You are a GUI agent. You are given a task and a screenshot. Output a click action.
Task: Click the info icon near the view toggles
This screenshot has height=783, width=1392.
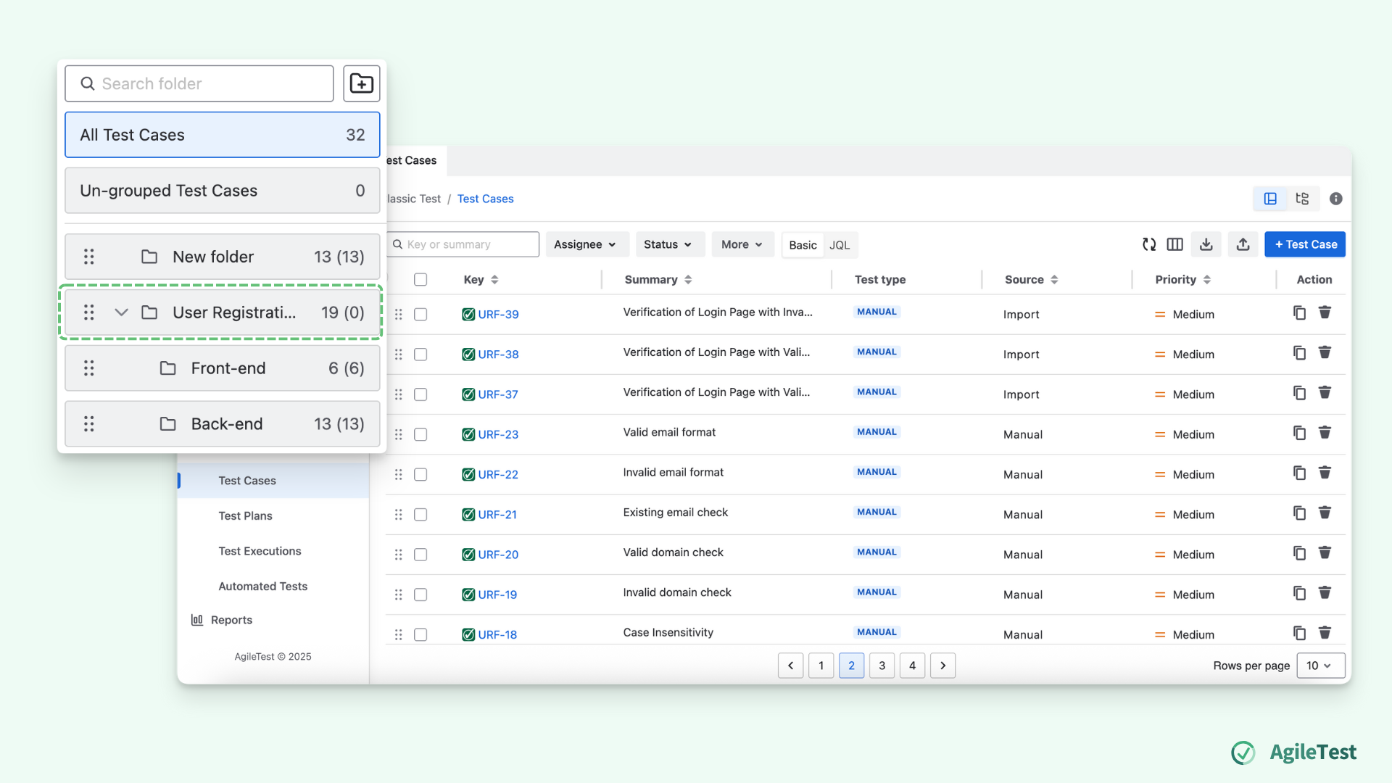tap(1336, 198)
